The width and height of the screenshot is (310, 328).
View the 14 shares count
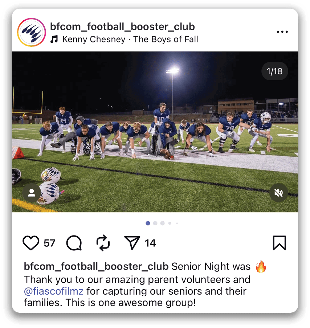click(150, 243)
